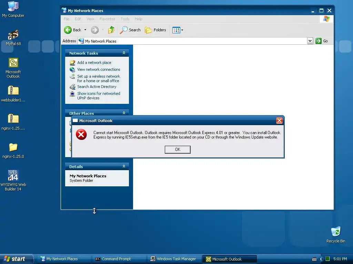This screenshot has width=353, height=264.
Task: Click the Add a network place icon
Action: (72, 63)
